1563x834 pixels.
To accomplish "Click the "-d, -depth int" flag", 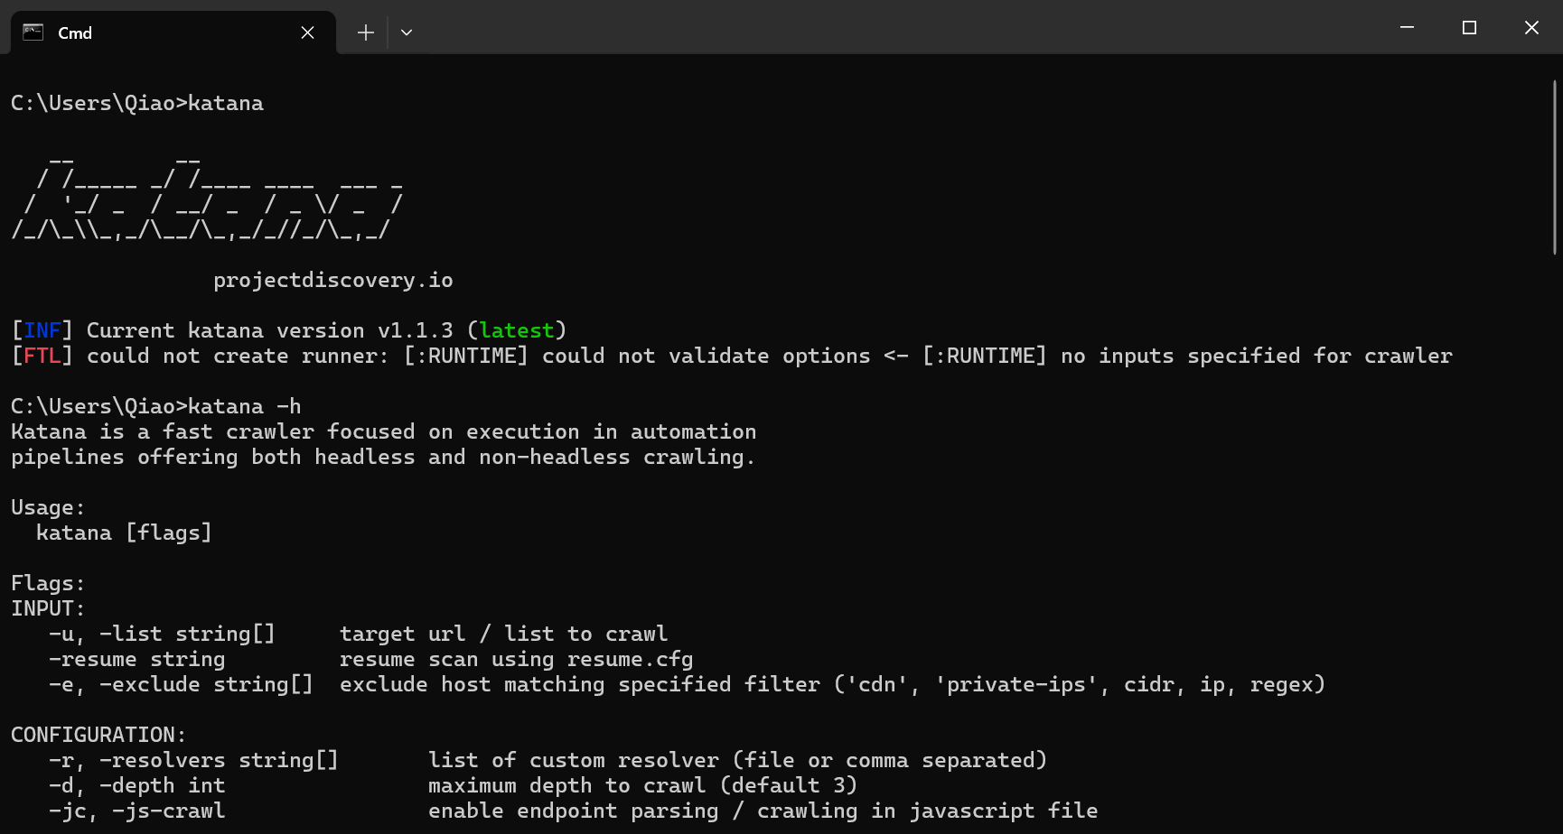I will 136,785.
